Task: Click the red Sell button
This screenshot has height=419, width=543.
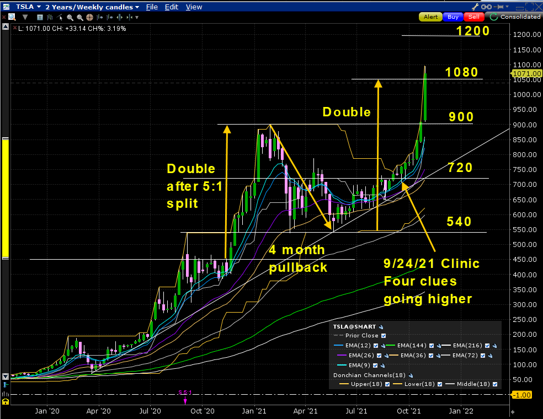Action: 473,17
